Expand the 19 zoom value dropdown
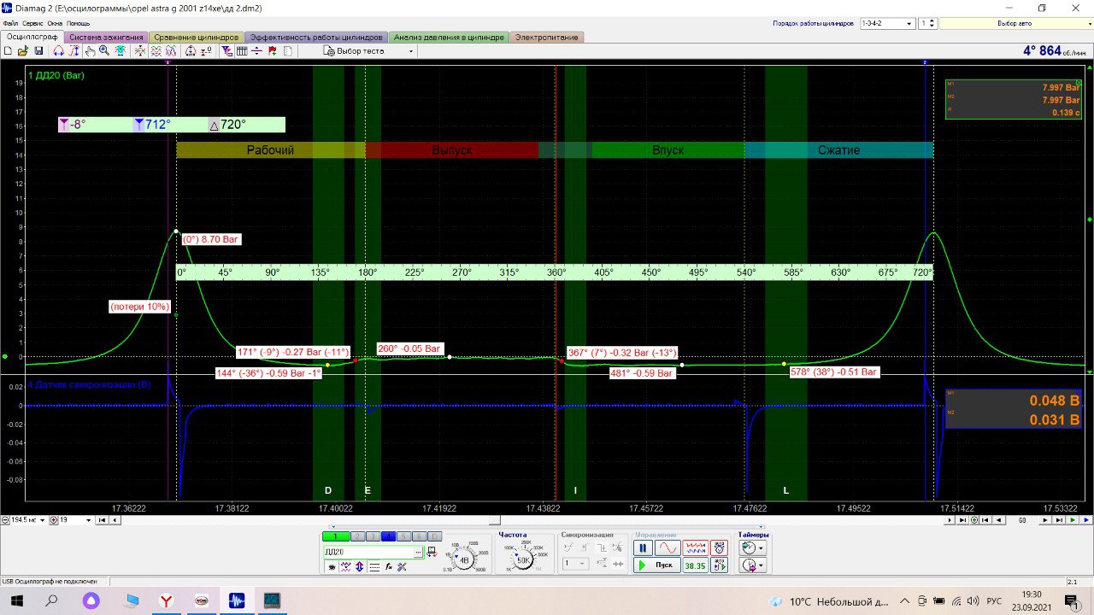This screenshot has height=615, width=1094. pyautogui.click(x=88, y=520)
